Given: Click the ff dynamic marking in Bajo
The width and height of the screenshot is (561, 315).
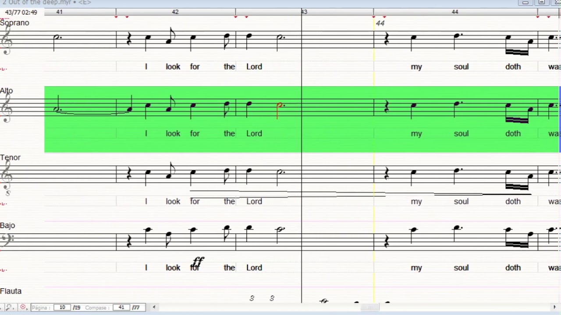Looking at the screenshot, I should click(x=198, y=262).
